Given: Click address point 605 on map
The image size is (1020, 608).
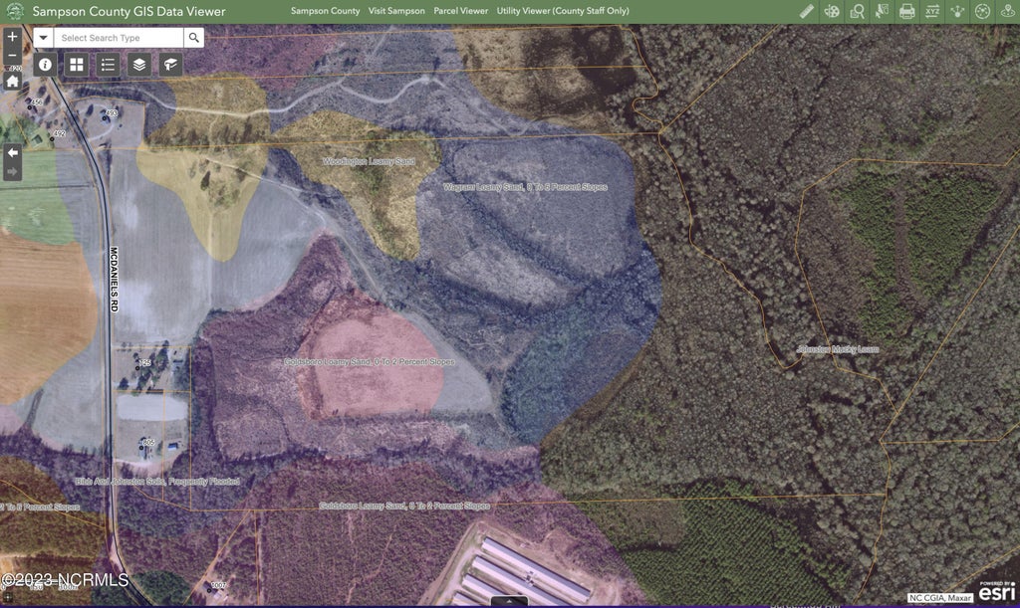Looking at the screenshot, I should coord(146,444).
